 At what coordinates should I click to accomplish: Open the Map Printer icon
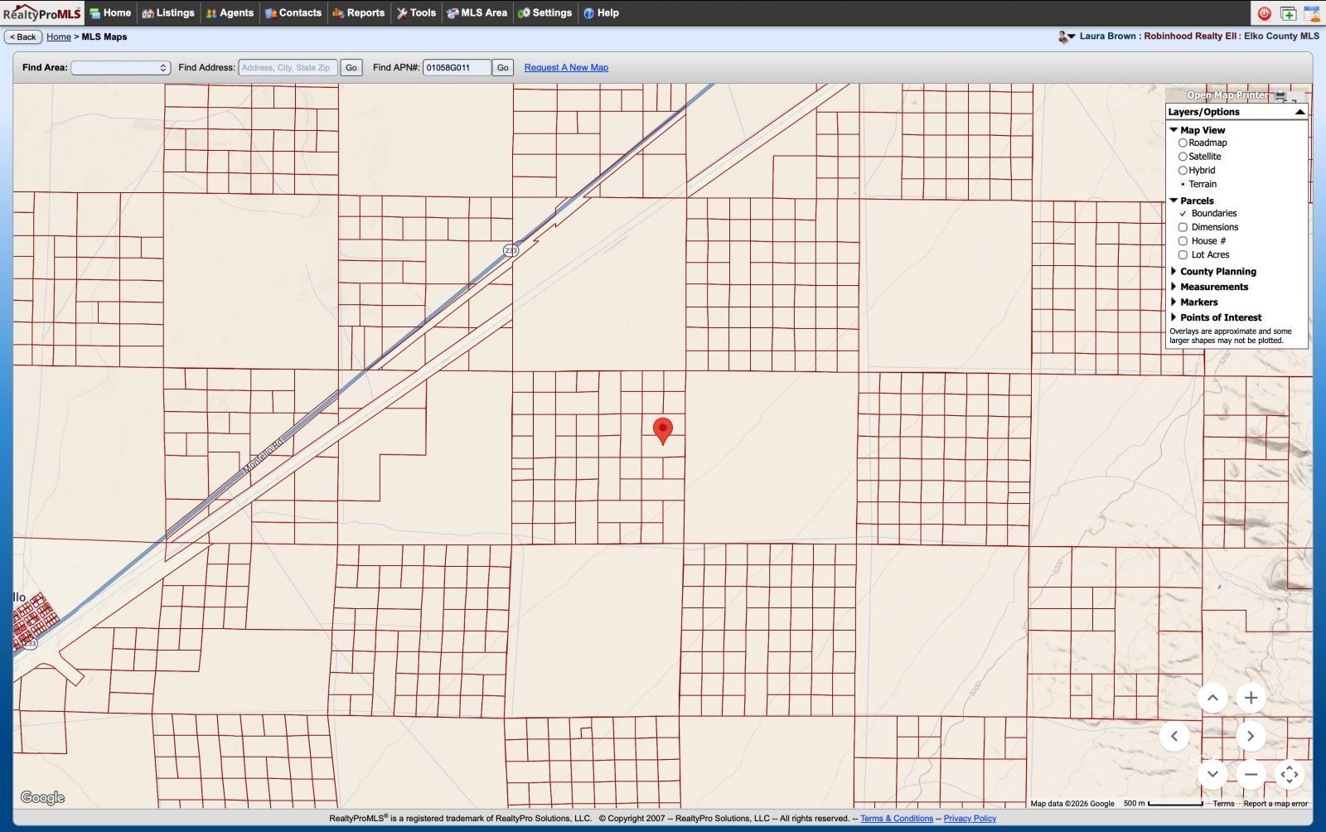[x=1280, y=94]
